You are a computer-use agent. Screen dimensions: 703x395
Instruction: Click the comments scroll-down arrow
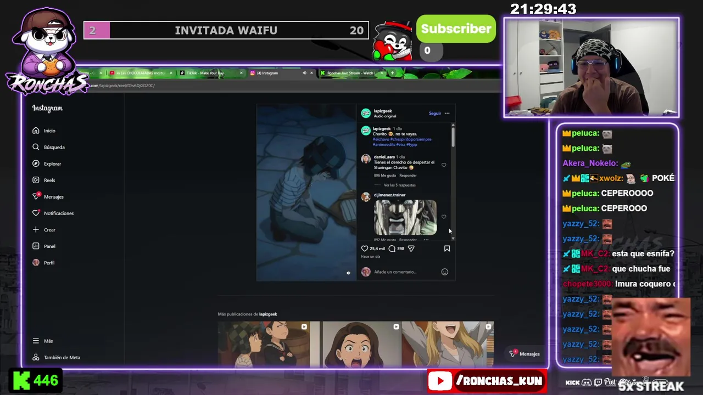[453, 239]
